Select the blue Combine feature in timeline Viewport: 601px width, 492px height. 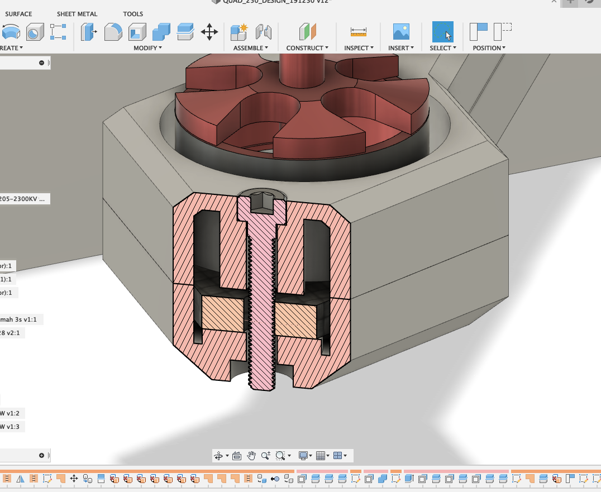tap(383, 479)
